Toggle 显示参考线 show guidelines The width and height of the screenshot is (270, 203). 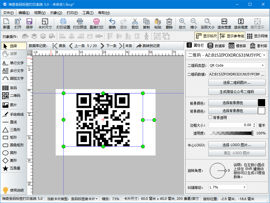click(232, 36)
